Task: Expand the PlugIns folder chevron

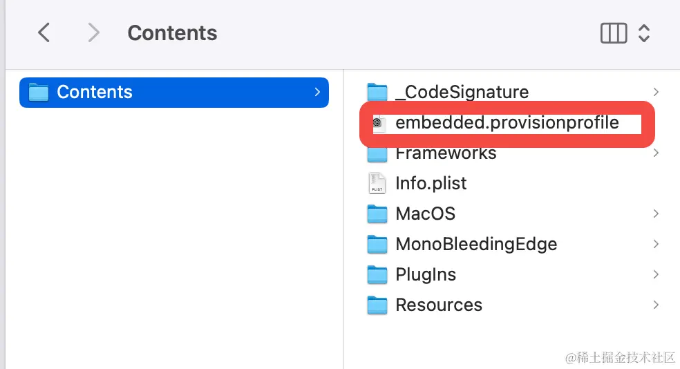Action: [x=655, y=275]
